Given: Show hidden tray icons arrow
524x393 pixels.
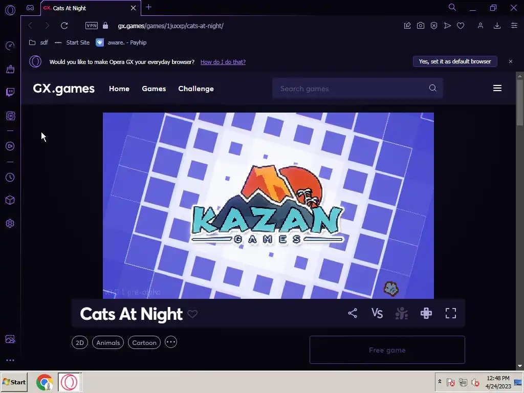Looking at the screenshot, I should (440, 382).
